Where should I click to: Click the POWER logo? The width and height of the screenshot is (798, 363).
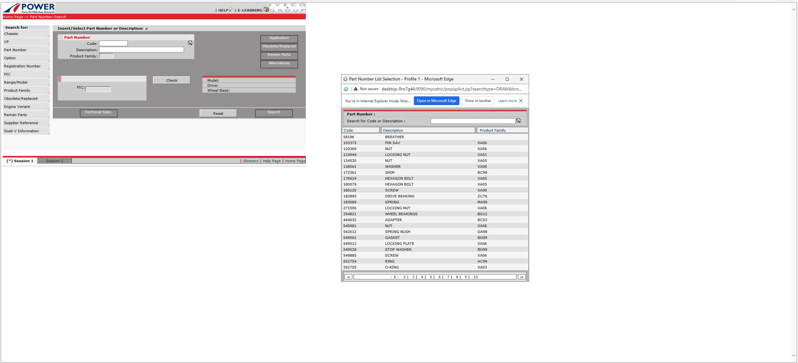29,8
